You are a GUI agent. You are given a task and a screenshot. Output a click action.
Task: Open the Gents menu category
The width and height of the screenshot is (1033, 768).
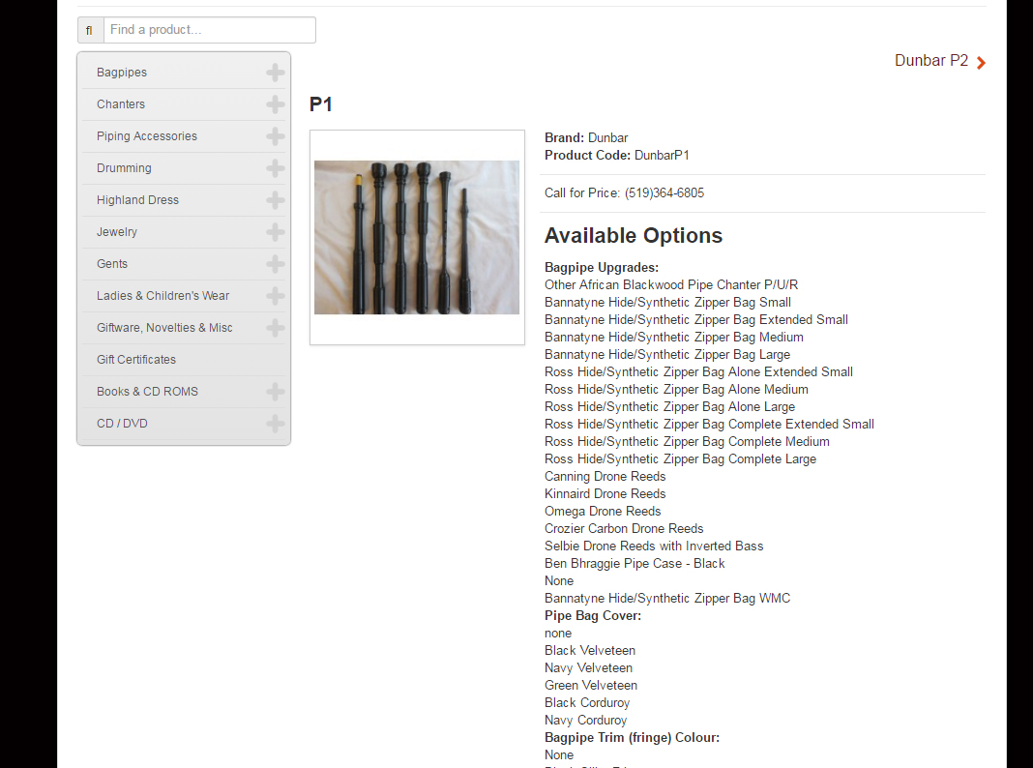point(112,264)
